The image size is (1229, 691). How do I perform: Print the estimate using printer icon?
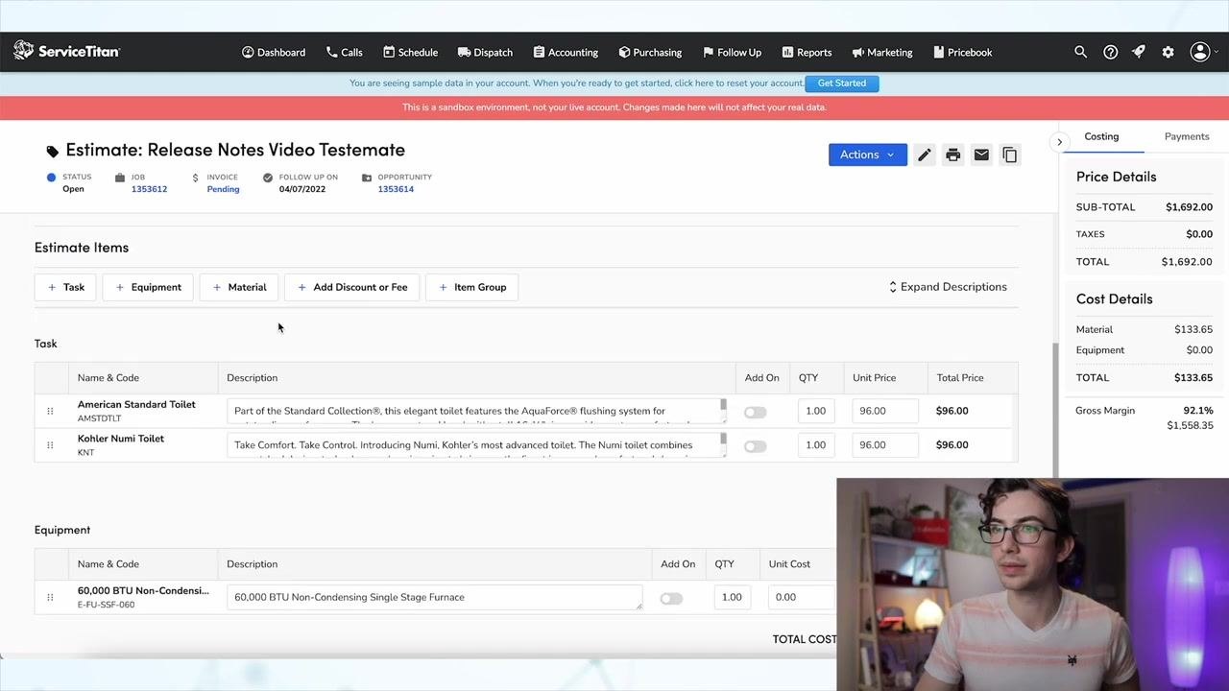point(952,155)
